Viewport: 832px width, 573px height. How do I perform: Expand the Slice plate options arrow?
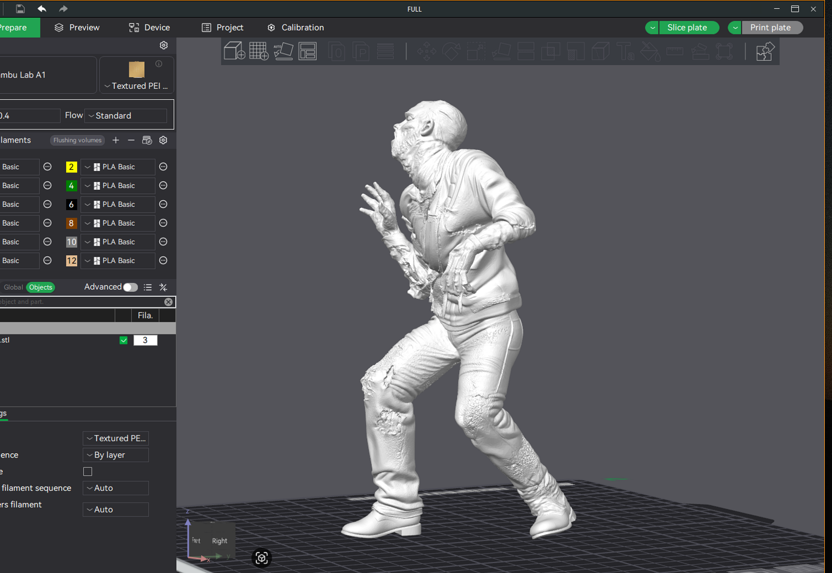pyautogui.click(x=652, y=28)
